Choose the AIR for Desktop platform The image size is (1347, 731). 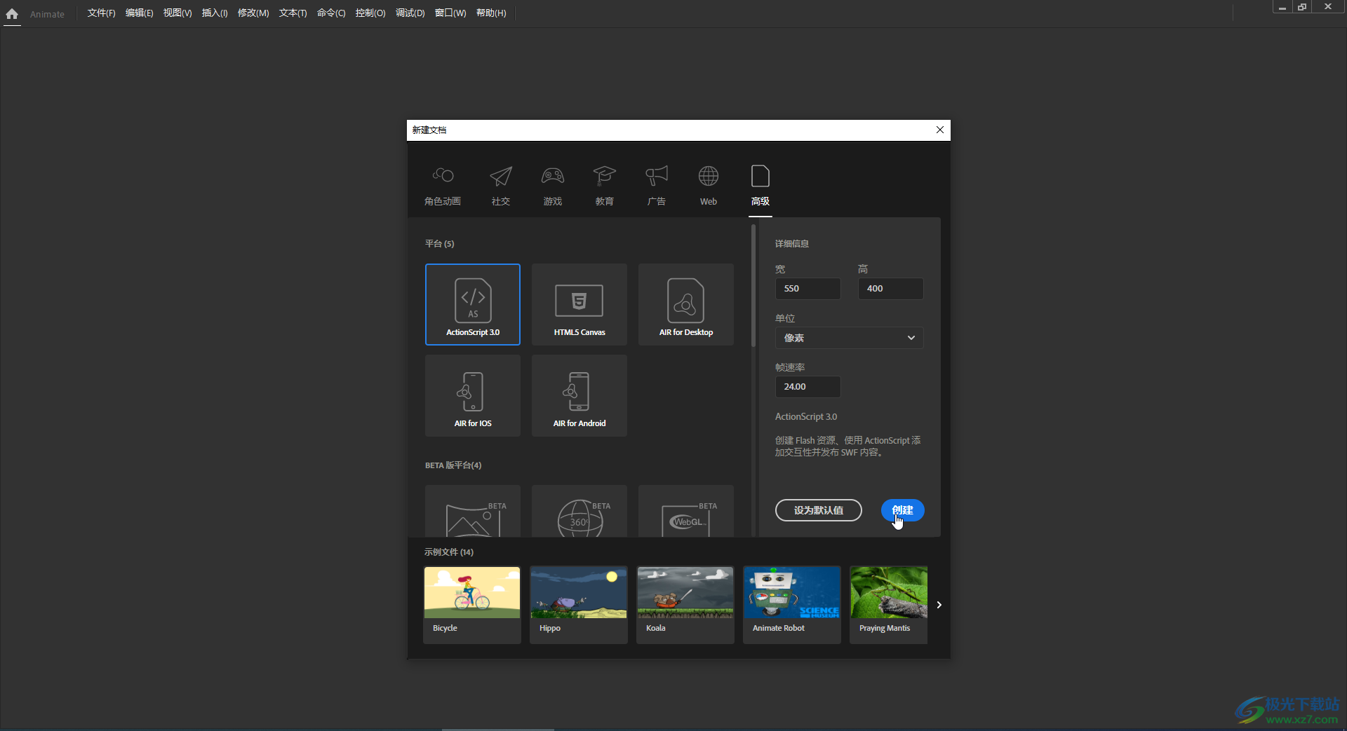[686, 304]
